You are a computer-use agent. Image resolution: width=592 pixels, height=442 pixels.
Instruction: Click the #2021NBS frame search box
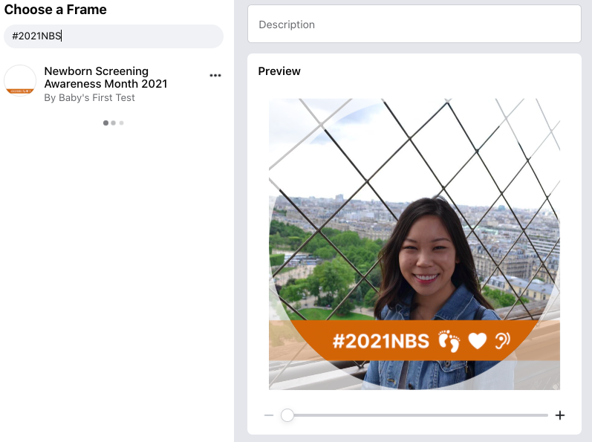(x=114, y=36)
